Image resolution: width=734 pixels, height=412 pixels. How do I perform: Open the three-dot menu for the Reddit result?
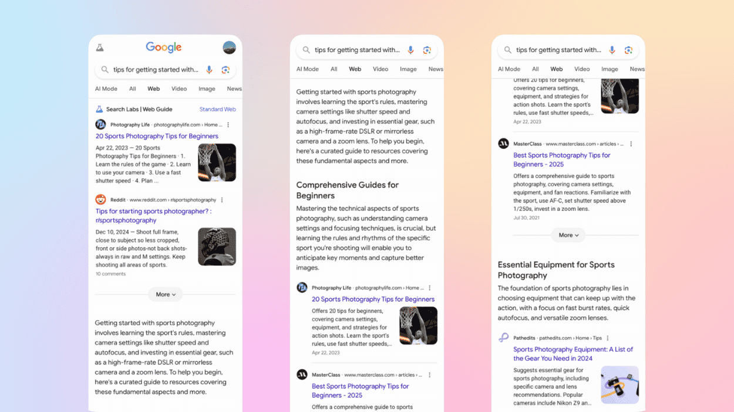coord(222,200)
